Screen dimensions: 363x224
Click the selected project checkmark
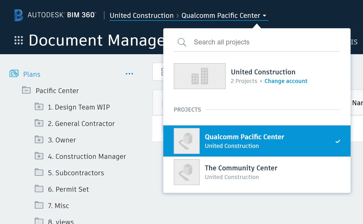[x=338, y=141]
